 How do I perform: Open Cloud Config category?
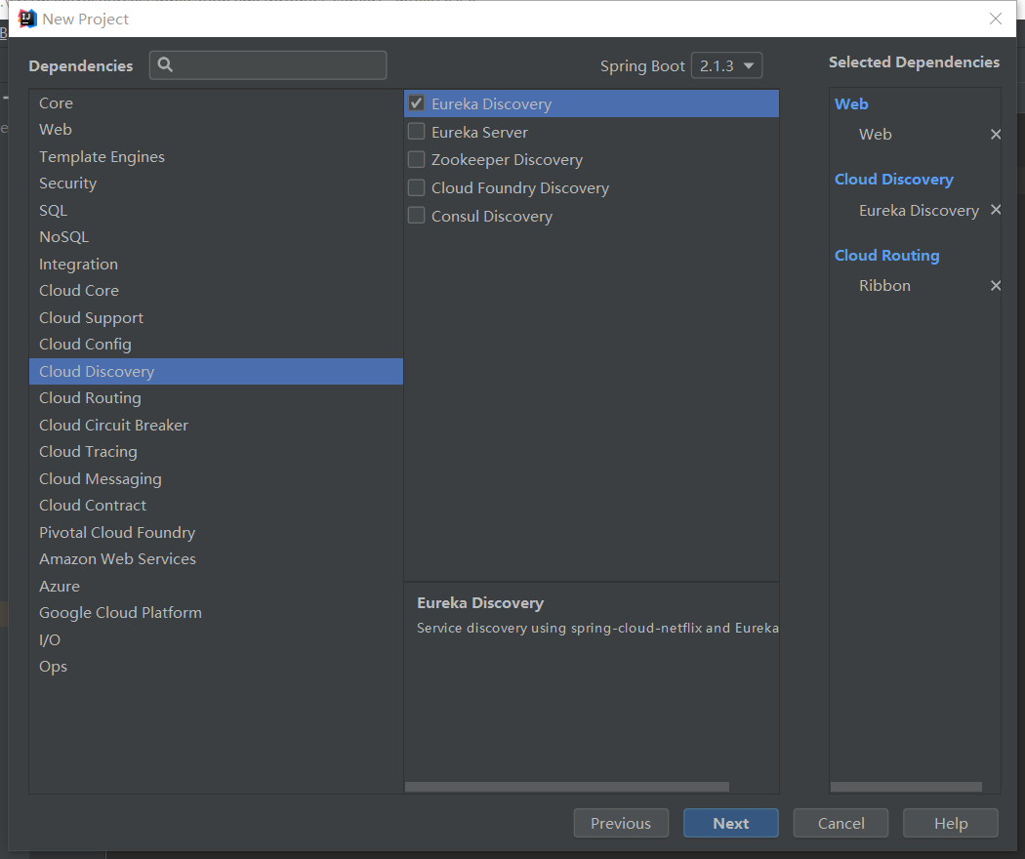[217, 344]
